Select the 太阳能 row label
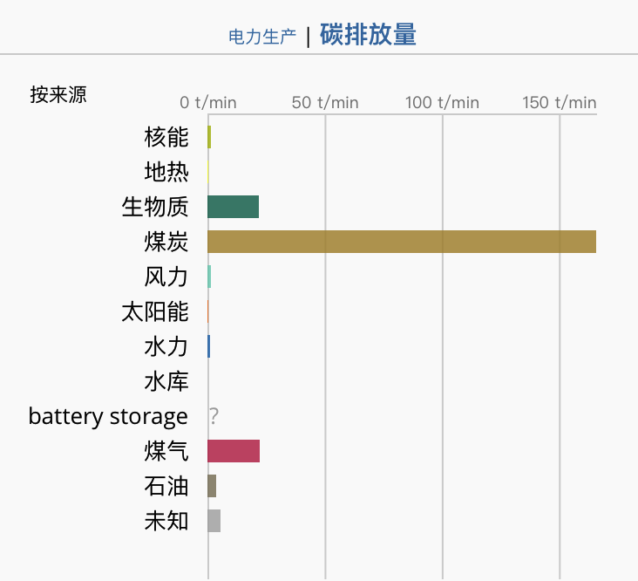 coord(155,311)
